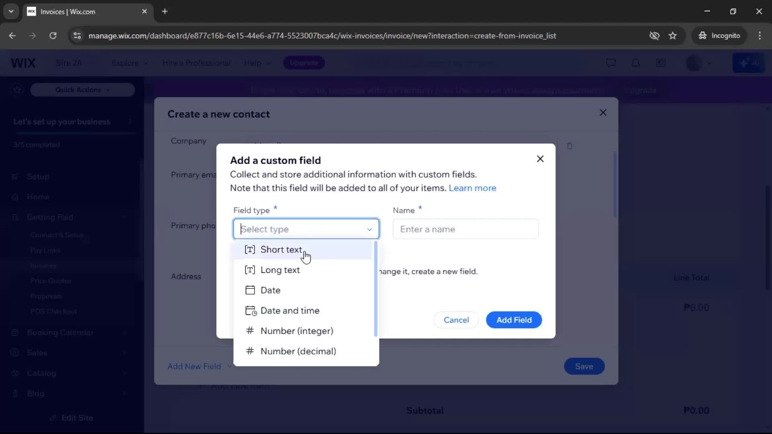Screen dimensions: 772x434
Task: Open Setup in the sidebar
Action: coord(38,176)
